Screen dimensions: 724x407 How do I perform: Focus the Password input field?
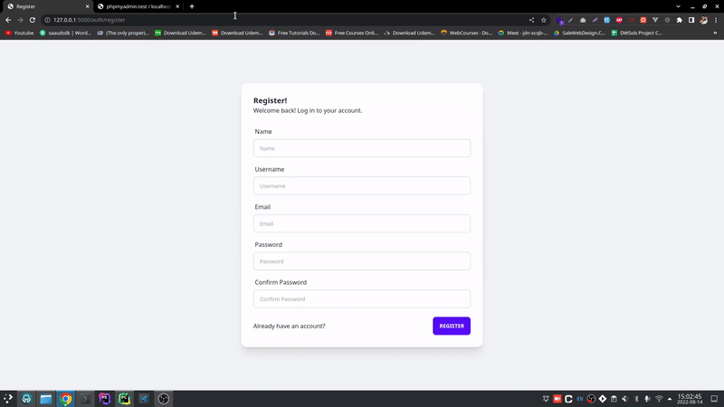click(361, 261)
